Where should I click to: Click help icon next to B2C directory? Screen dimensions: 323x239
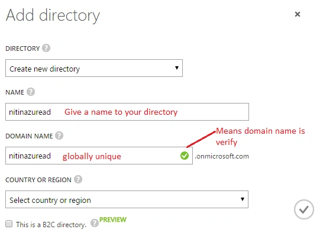[x=94, y=223]
